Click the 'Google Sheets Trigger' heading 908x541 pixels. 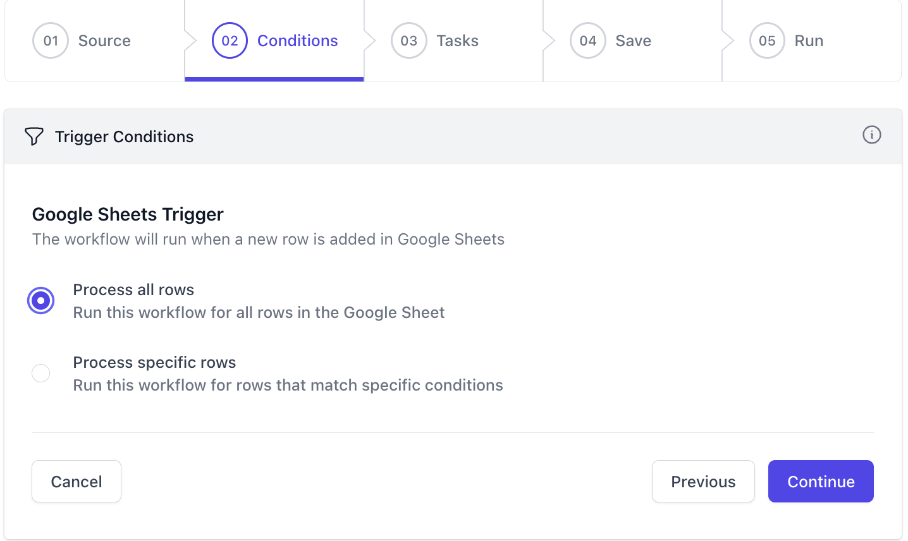(x=128, y=215)
